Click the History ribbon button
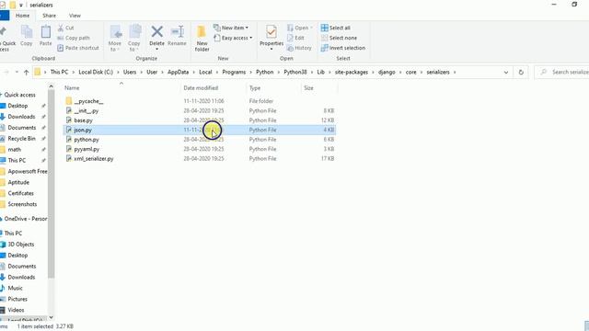The width and height of the screenshot is (589, 331). click(299, 48)
